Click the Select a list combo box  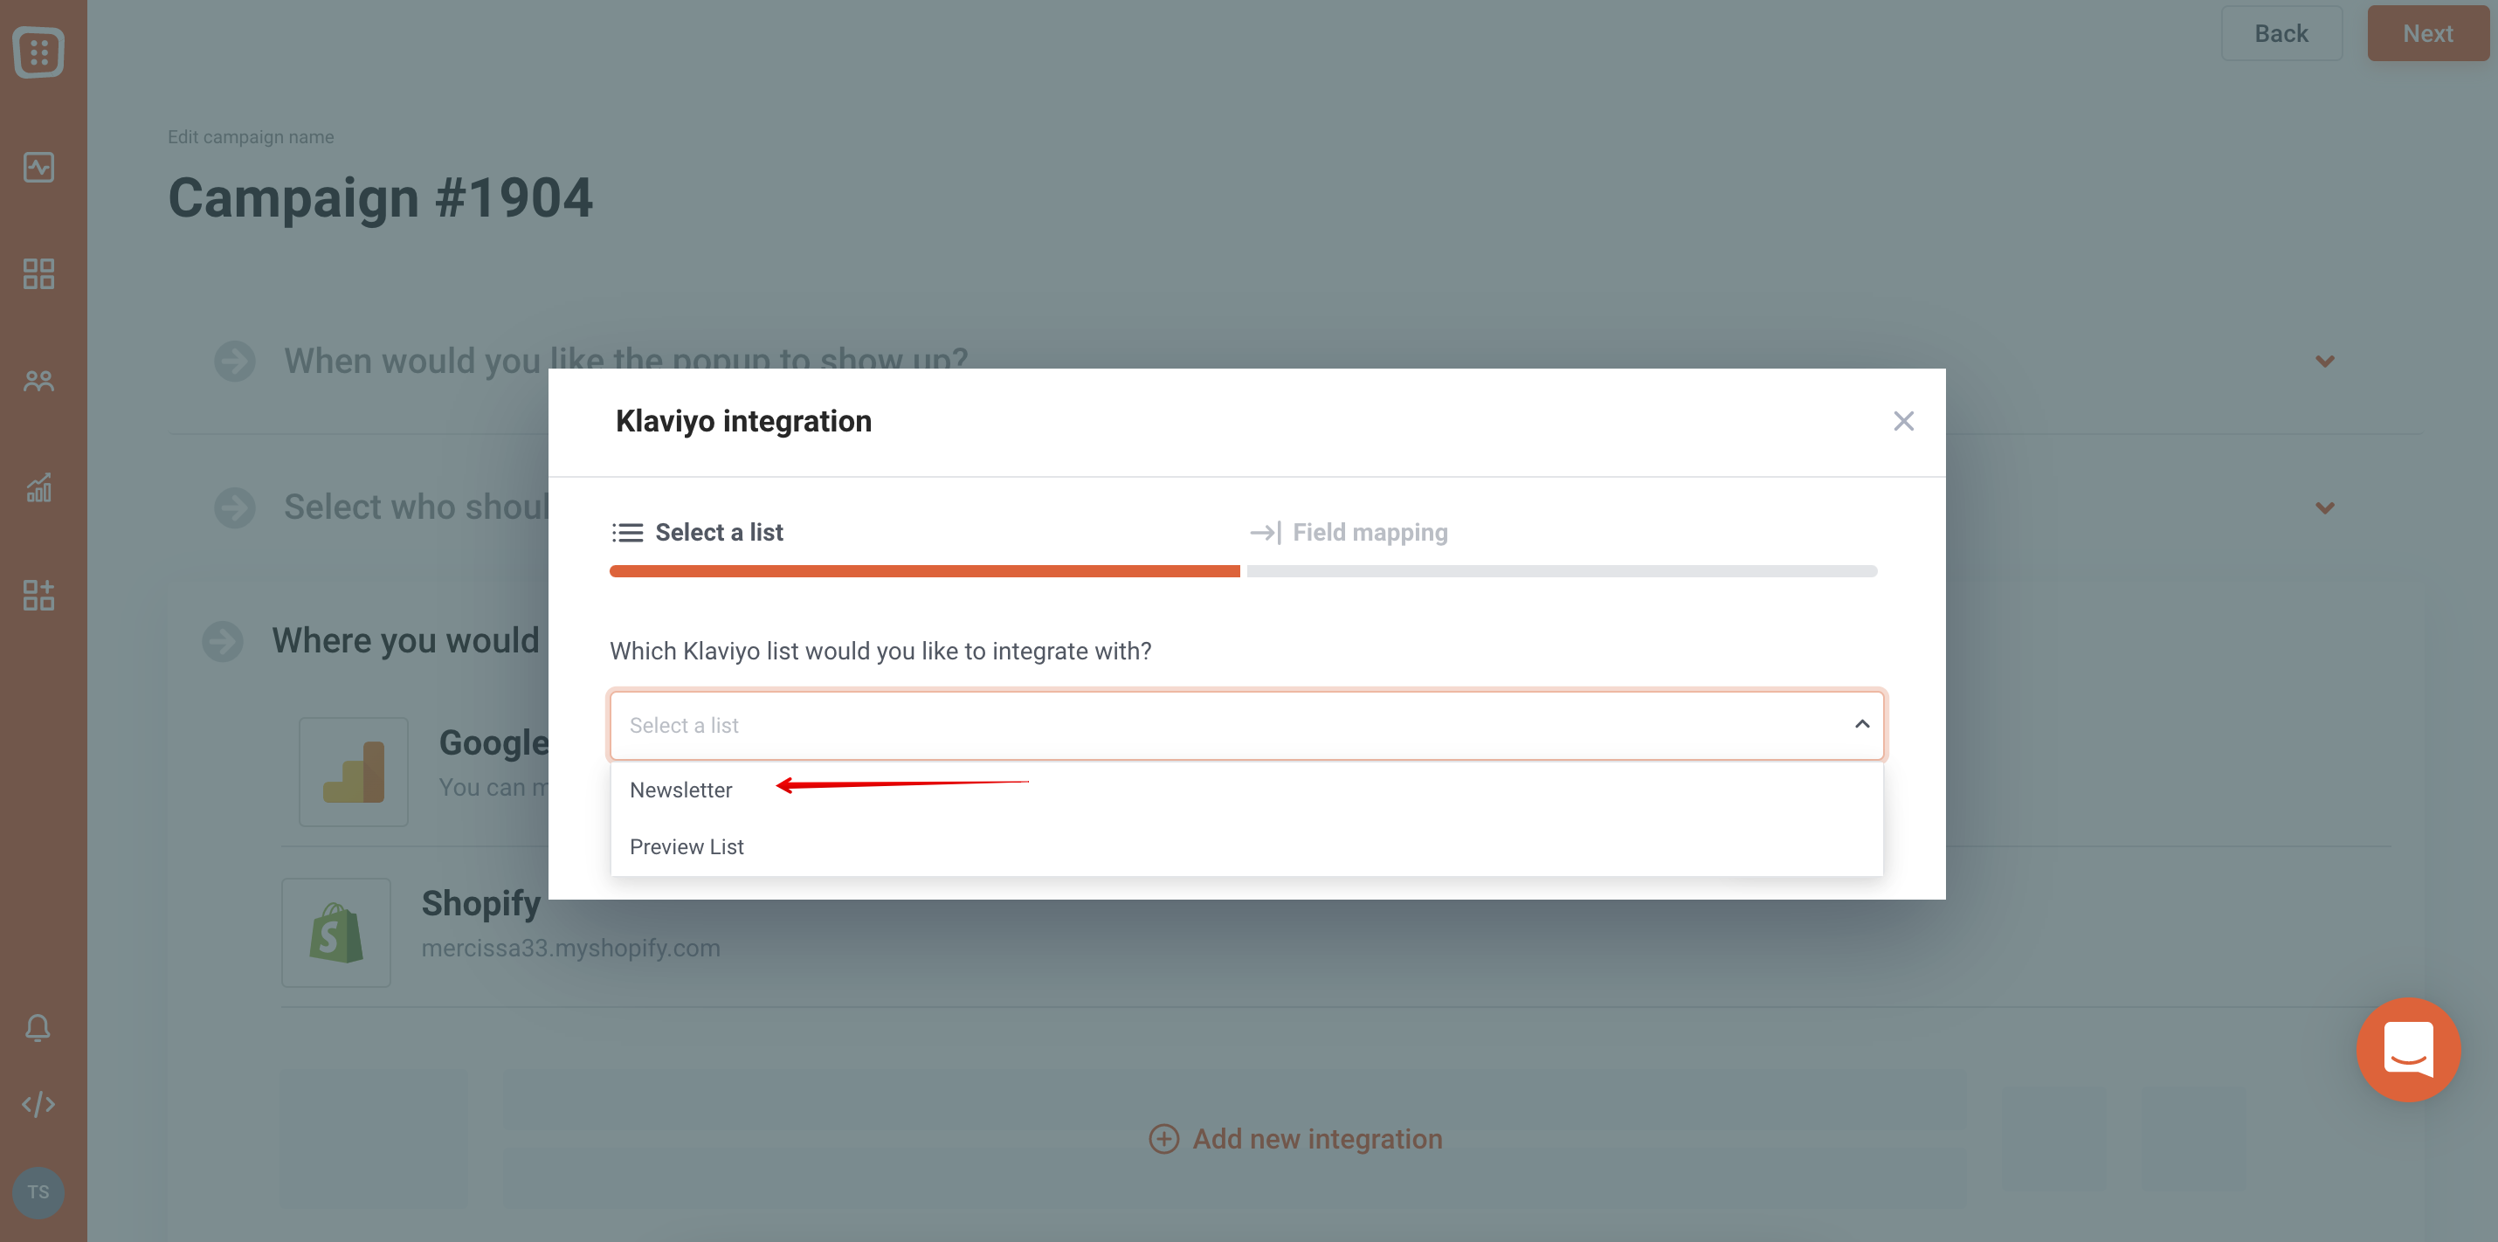(x=1246, y=725)
